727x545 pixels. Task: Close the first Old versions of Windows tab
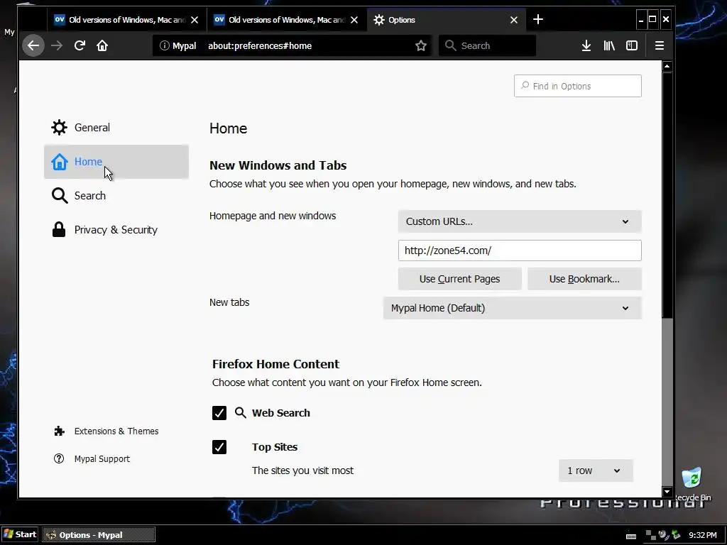[x=195, y=20]
